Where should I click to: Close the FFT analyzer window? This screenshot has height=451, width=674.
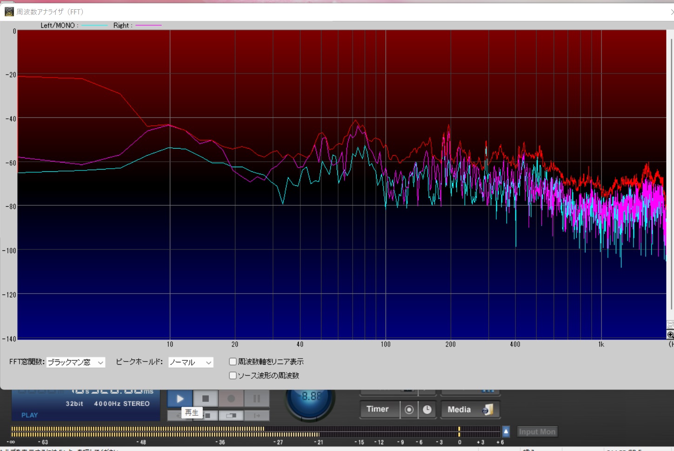click(x=671, y=12)
